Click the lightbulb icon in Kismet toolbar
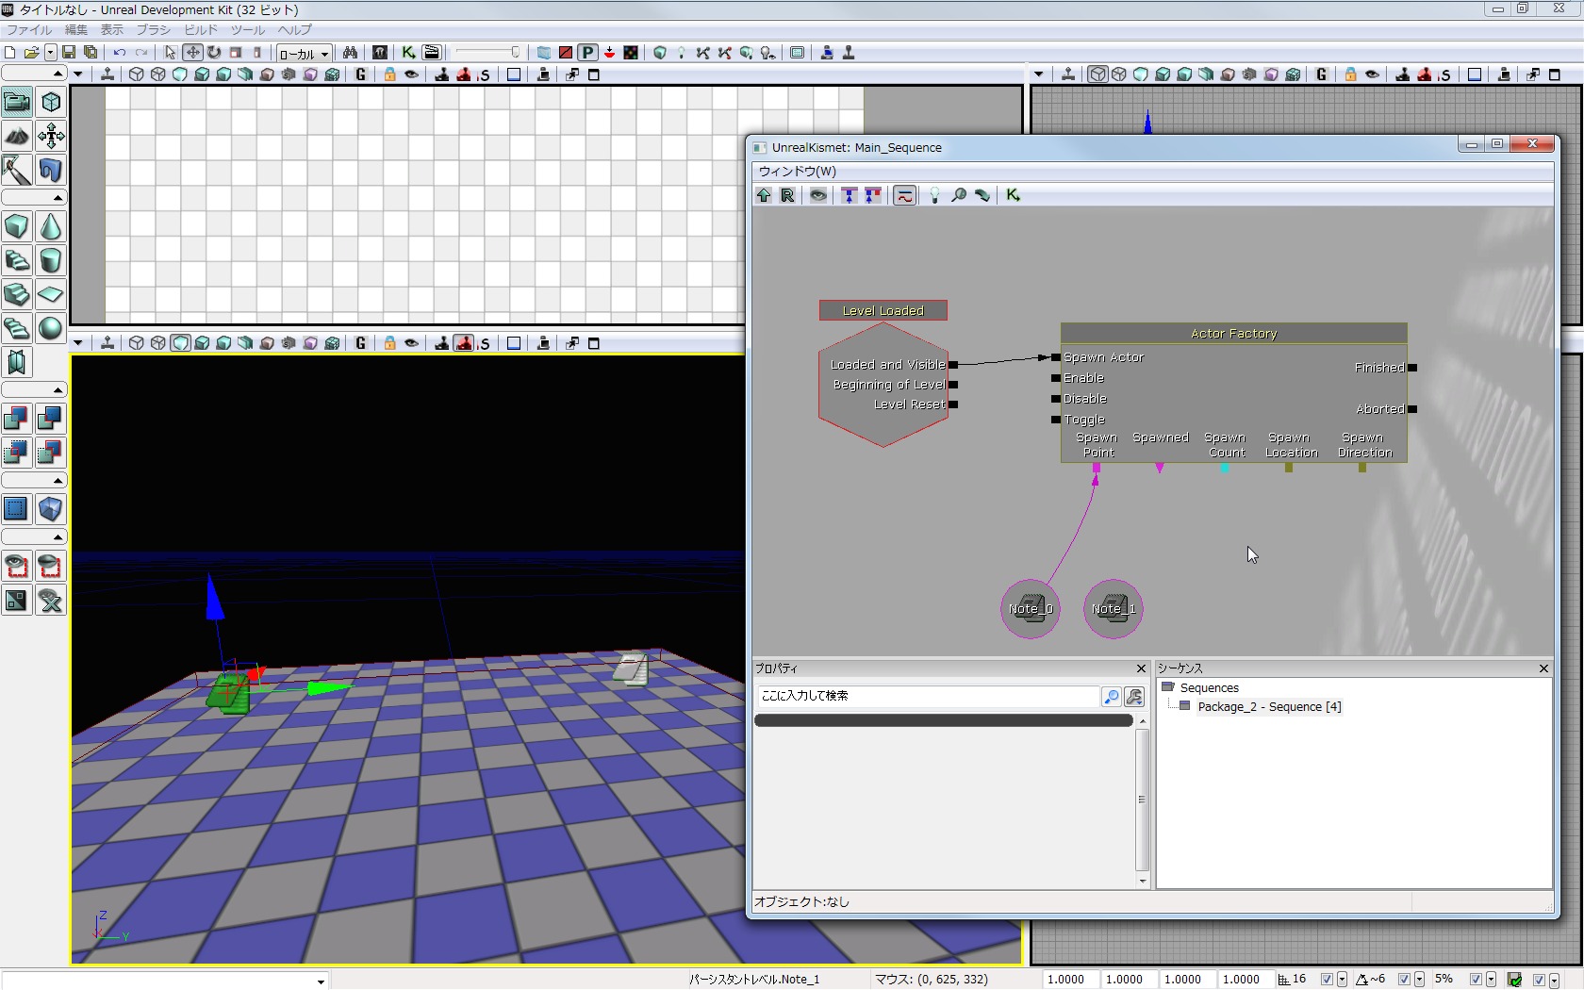 [x=934, y=195]
